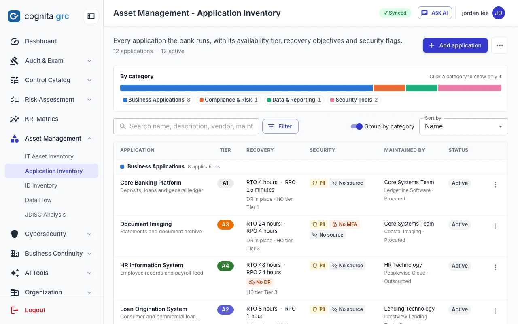Click the KRI Metrics chart icon
The height and width of the screenshot is (324, 518).
tap(15, 119)
